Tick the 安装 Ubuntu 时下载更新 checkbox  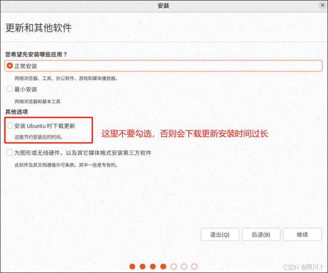pyautogui.click(x=10, y=126)
